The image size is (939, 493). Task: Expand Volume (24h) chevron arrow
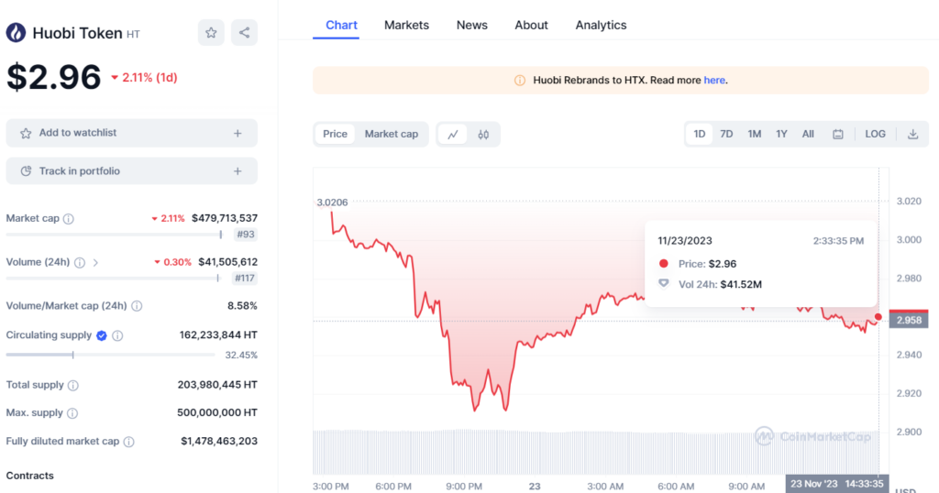[95, 262]
